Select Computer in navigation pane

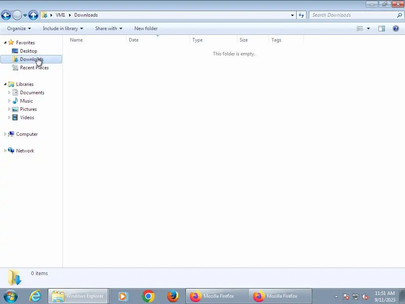pos(27,134)
